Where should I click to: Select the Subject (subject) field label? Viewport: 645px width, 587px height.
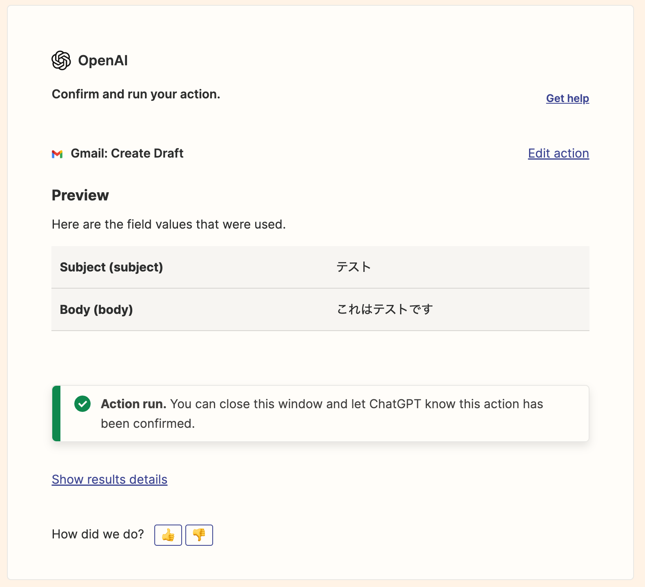(x=111, y=267)
